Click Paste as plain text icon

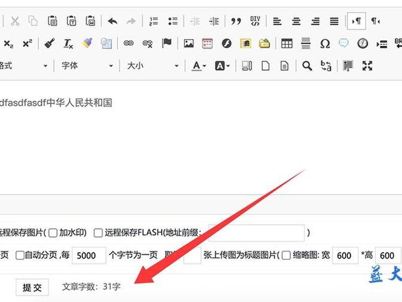(71, 21)
